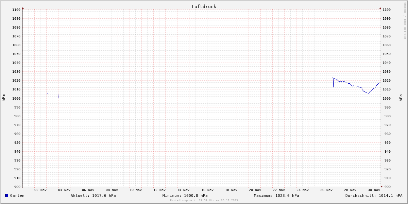The image size is (408, 204).
Task: Select the Garten legend label
Action: coord(17,195)
